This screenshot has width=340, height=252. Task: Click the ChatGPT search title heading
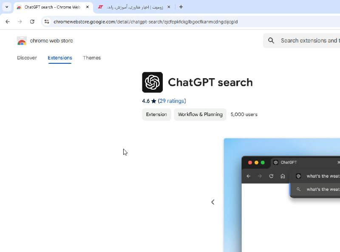210,82
